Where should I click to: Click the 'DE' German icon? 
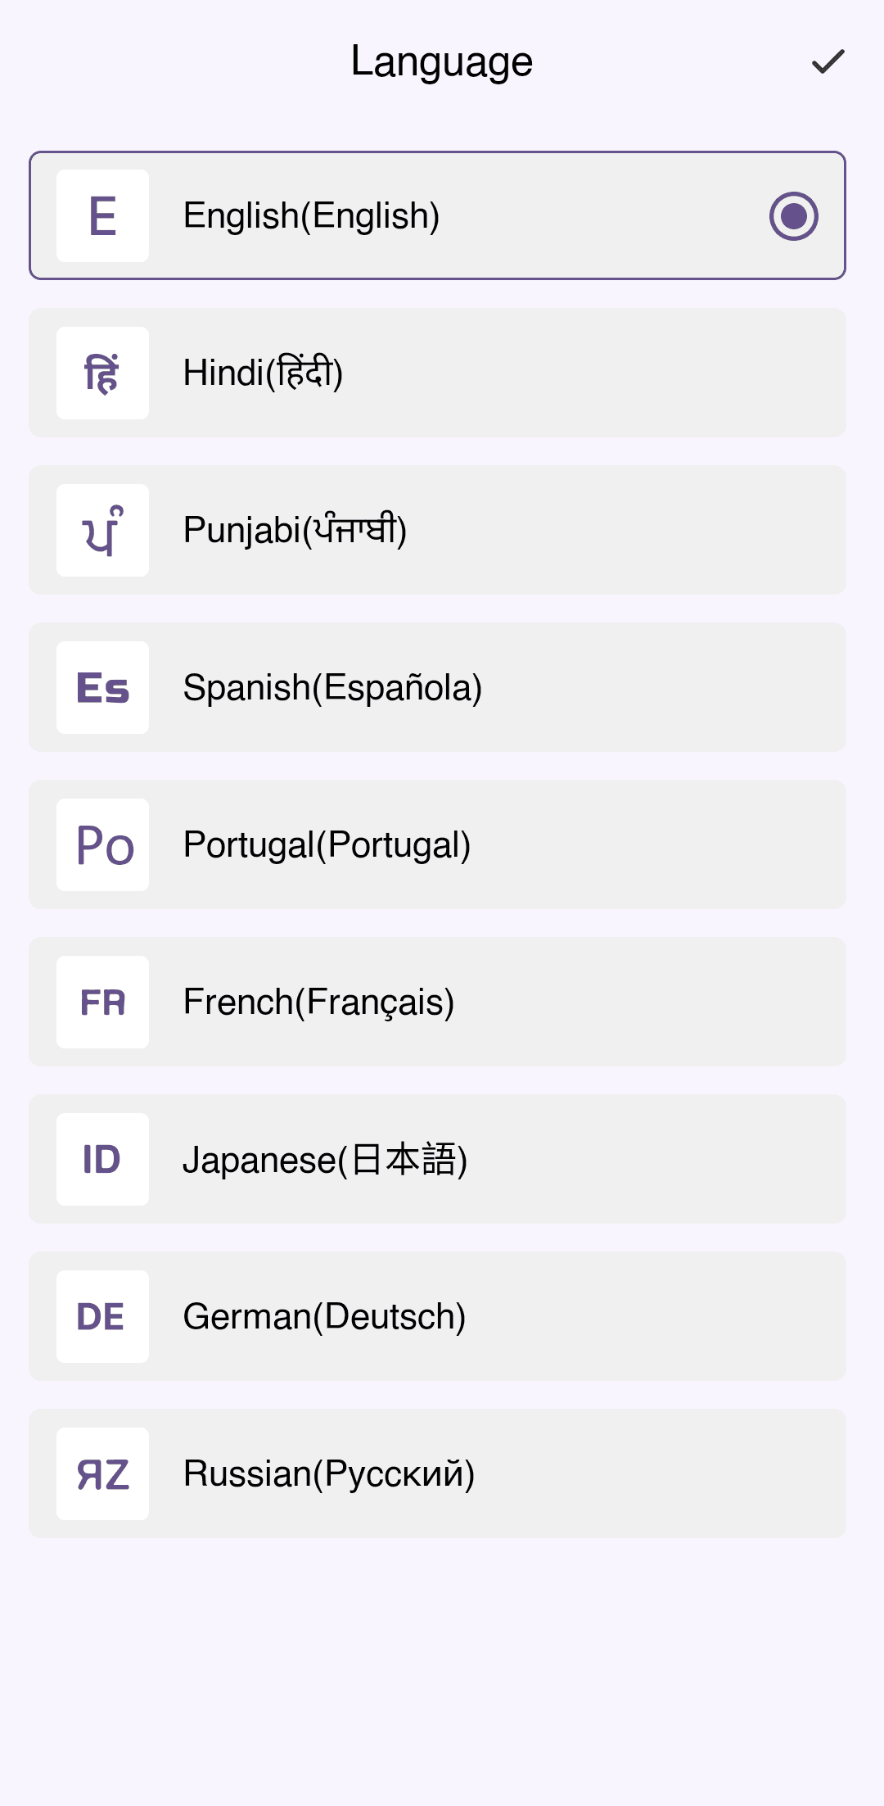tap(102, 1317)
